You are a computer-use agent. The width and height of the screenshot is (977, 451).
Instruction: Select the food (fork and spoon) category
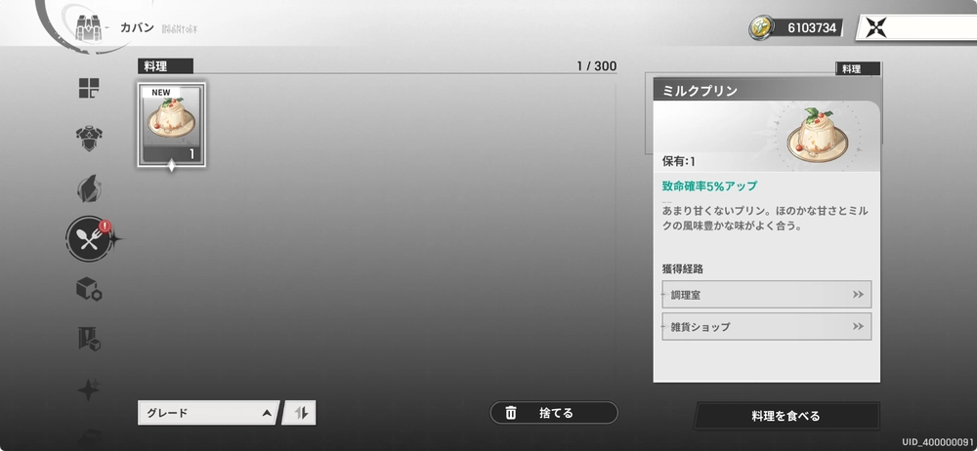pos(90,239)
